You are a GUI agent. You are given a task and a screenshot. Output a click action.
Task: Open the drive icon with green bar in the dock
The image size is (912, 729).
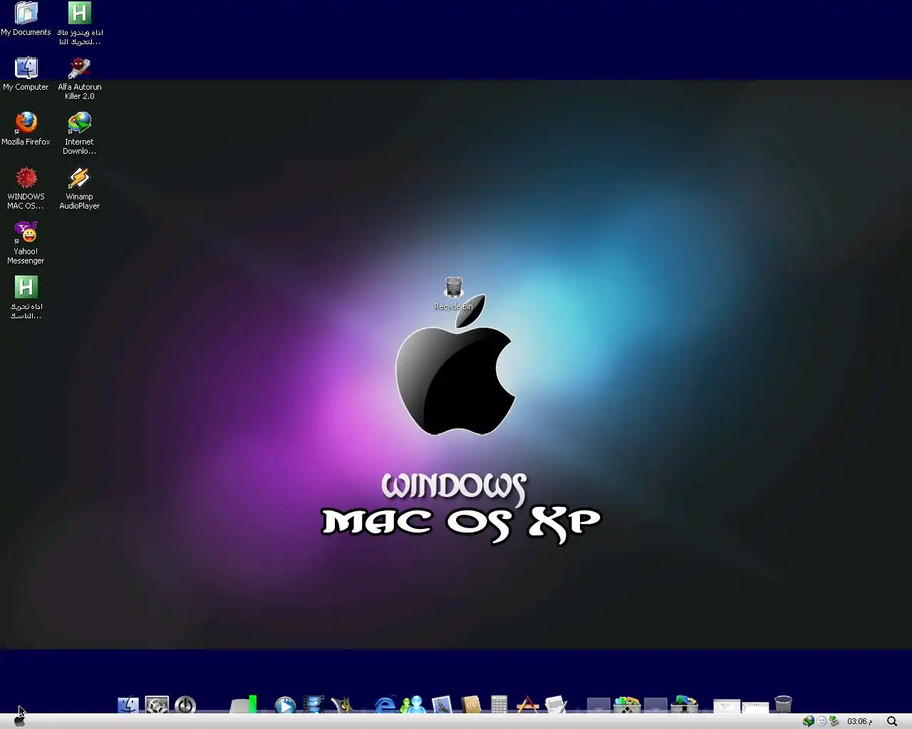tap(244, 705)
